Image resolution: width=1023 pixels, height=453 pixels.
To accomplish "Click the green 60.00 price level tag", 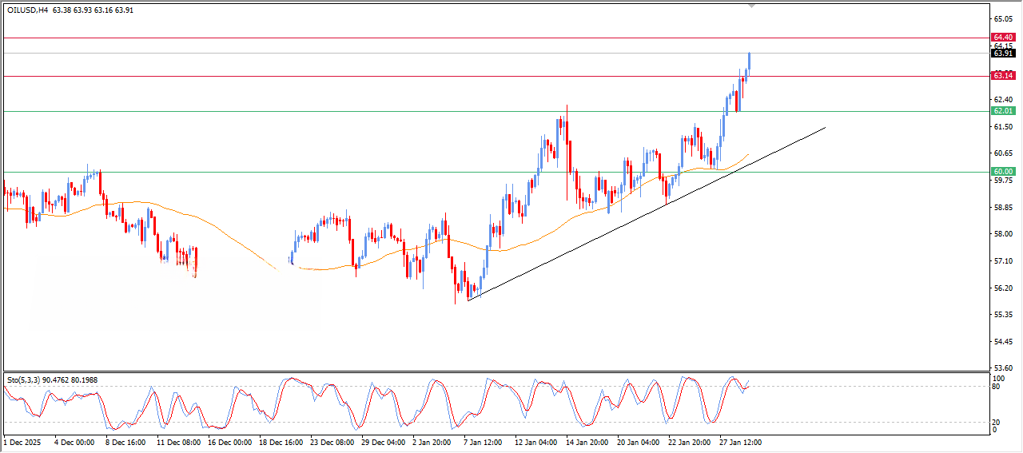I will pos(1002,172).
